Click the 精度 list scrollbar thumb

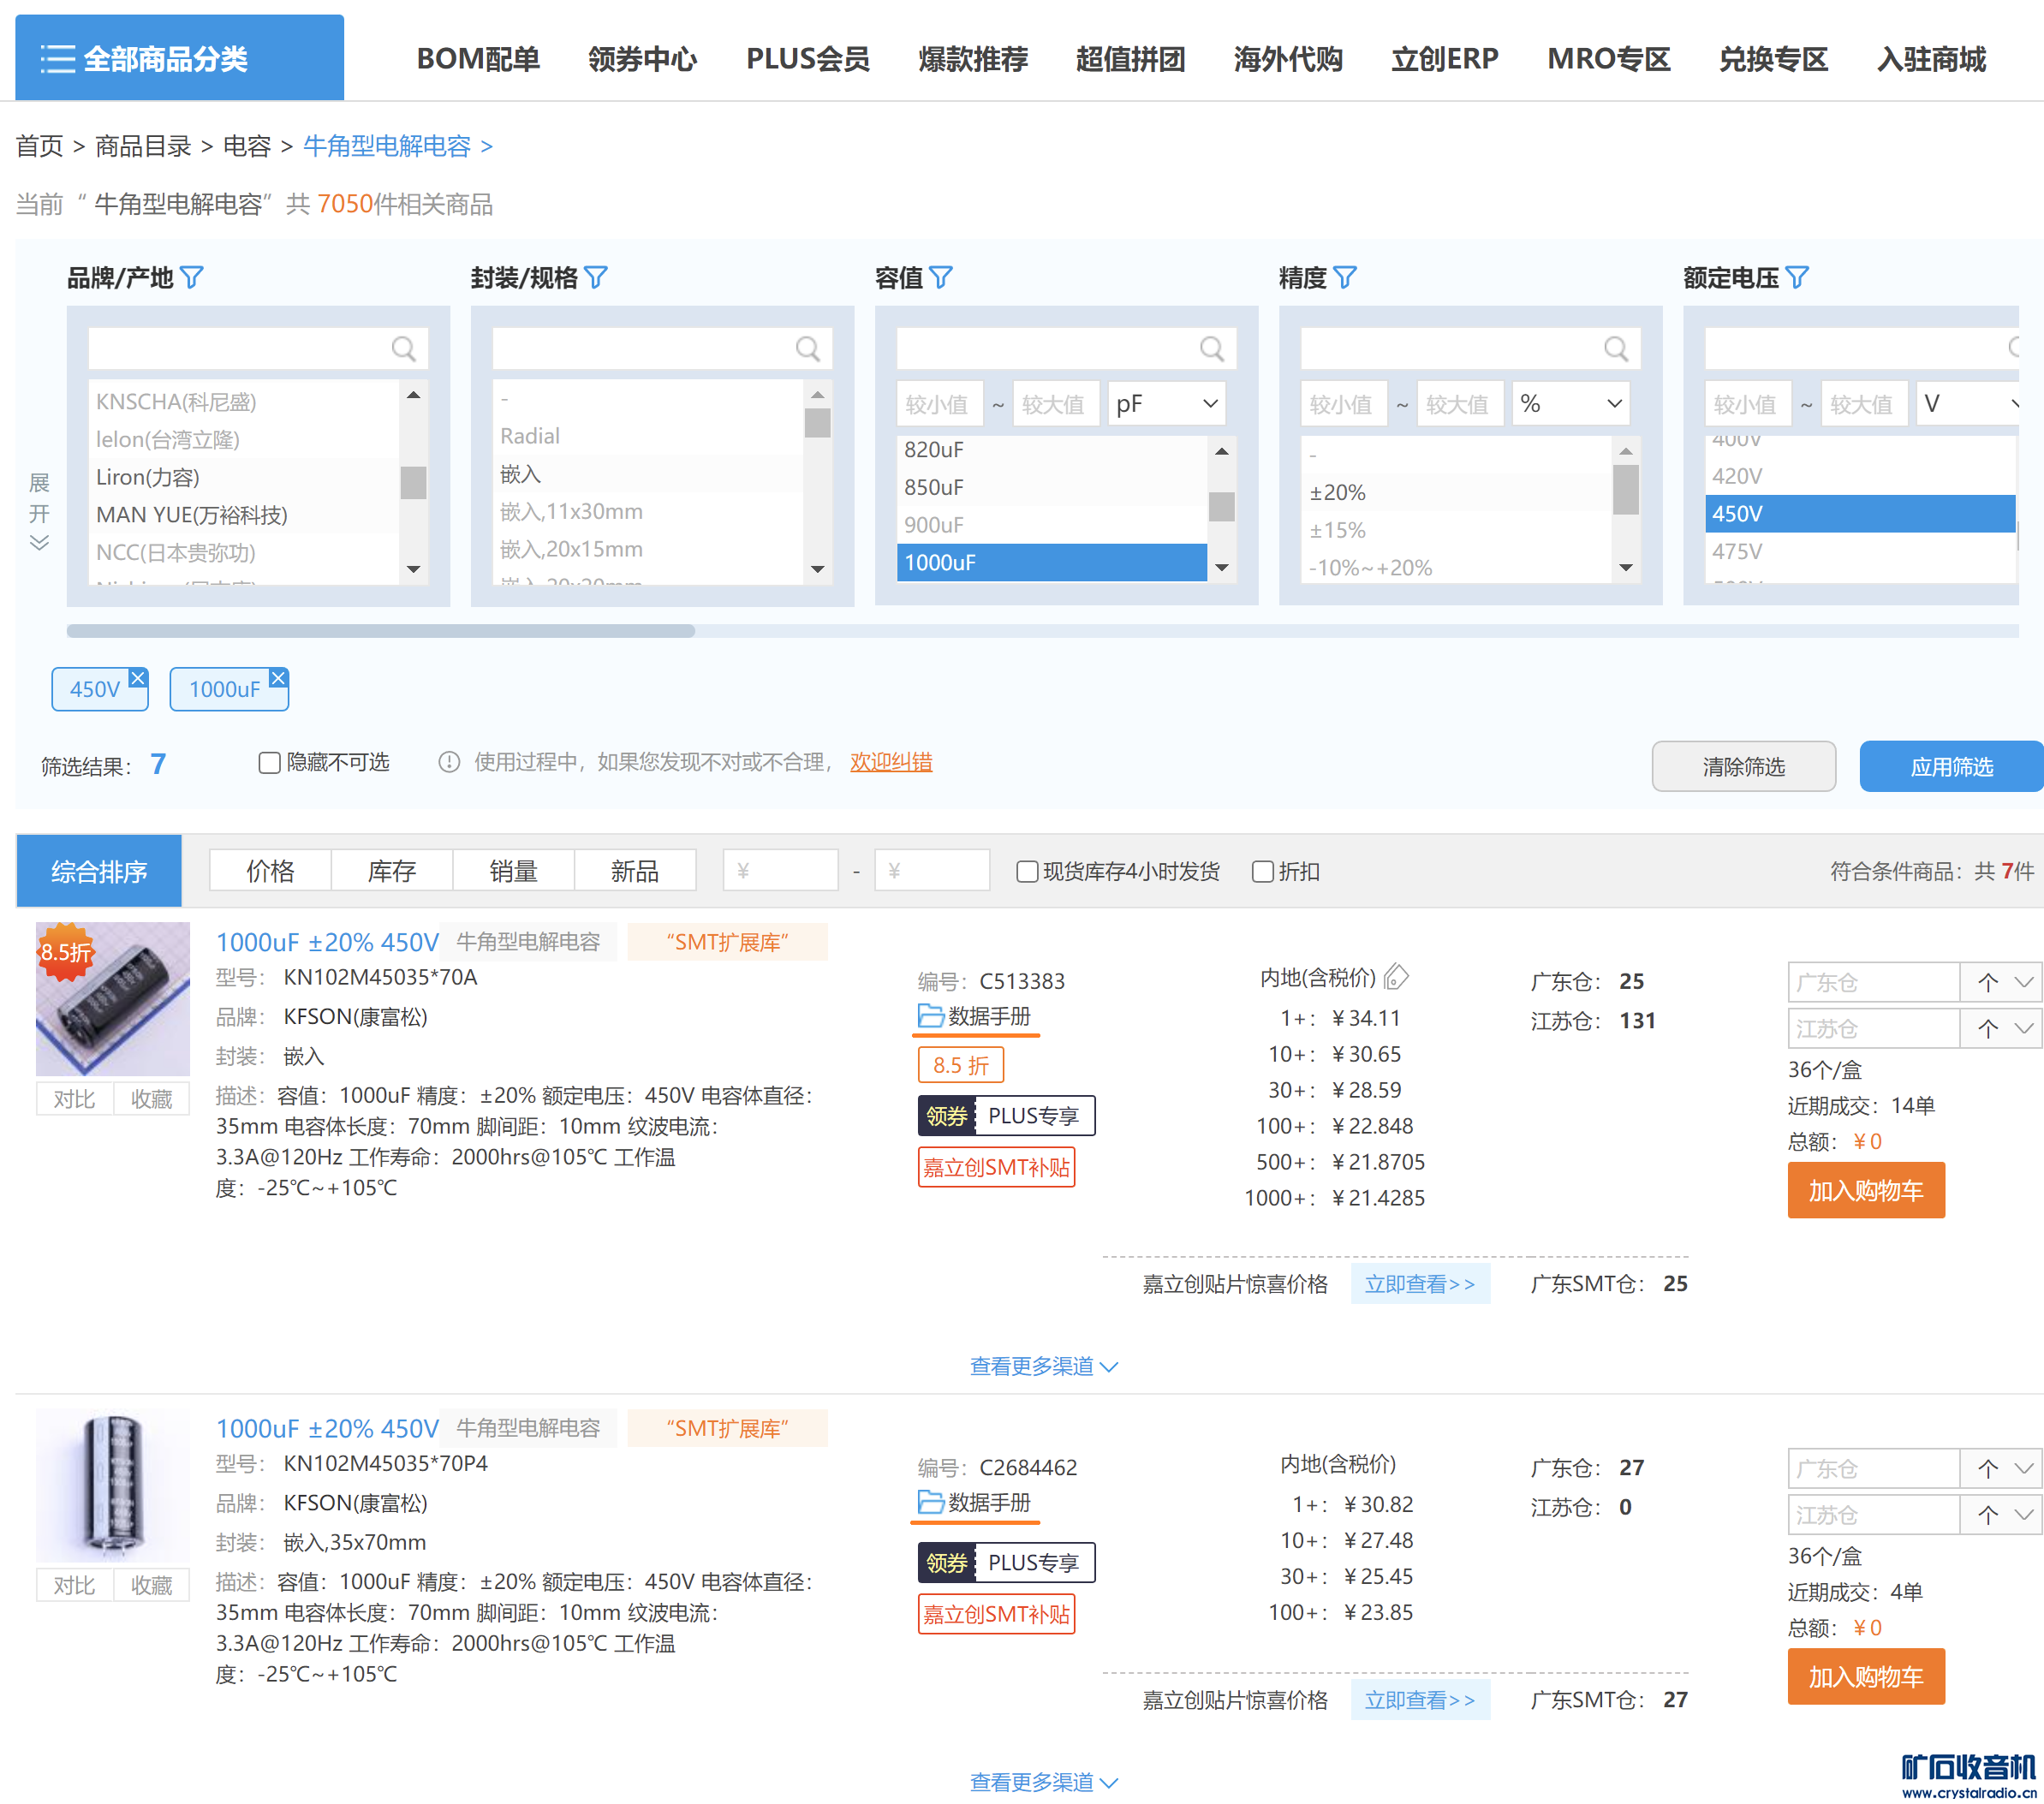pyautogui.click(x=1626, y=490)
